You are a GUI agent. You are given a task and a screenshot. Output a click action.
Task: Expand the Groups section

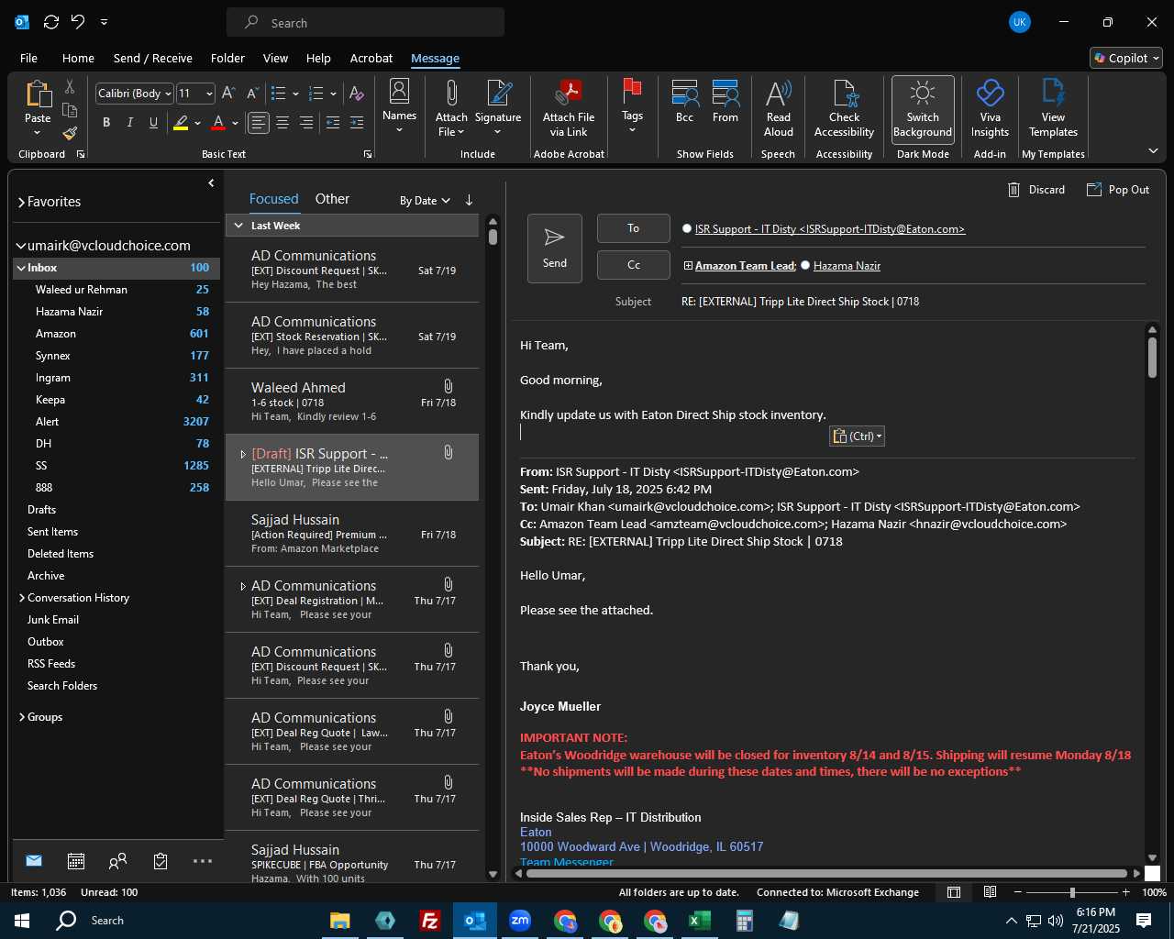coord(22,717)
